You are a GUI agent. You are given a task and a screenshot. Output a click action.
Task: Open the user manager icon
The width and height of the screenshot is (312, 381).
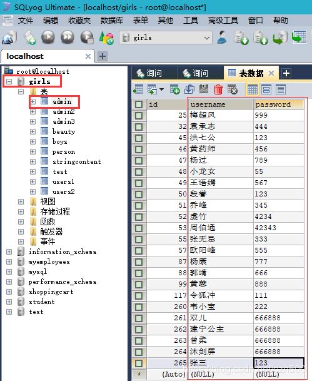221,38
